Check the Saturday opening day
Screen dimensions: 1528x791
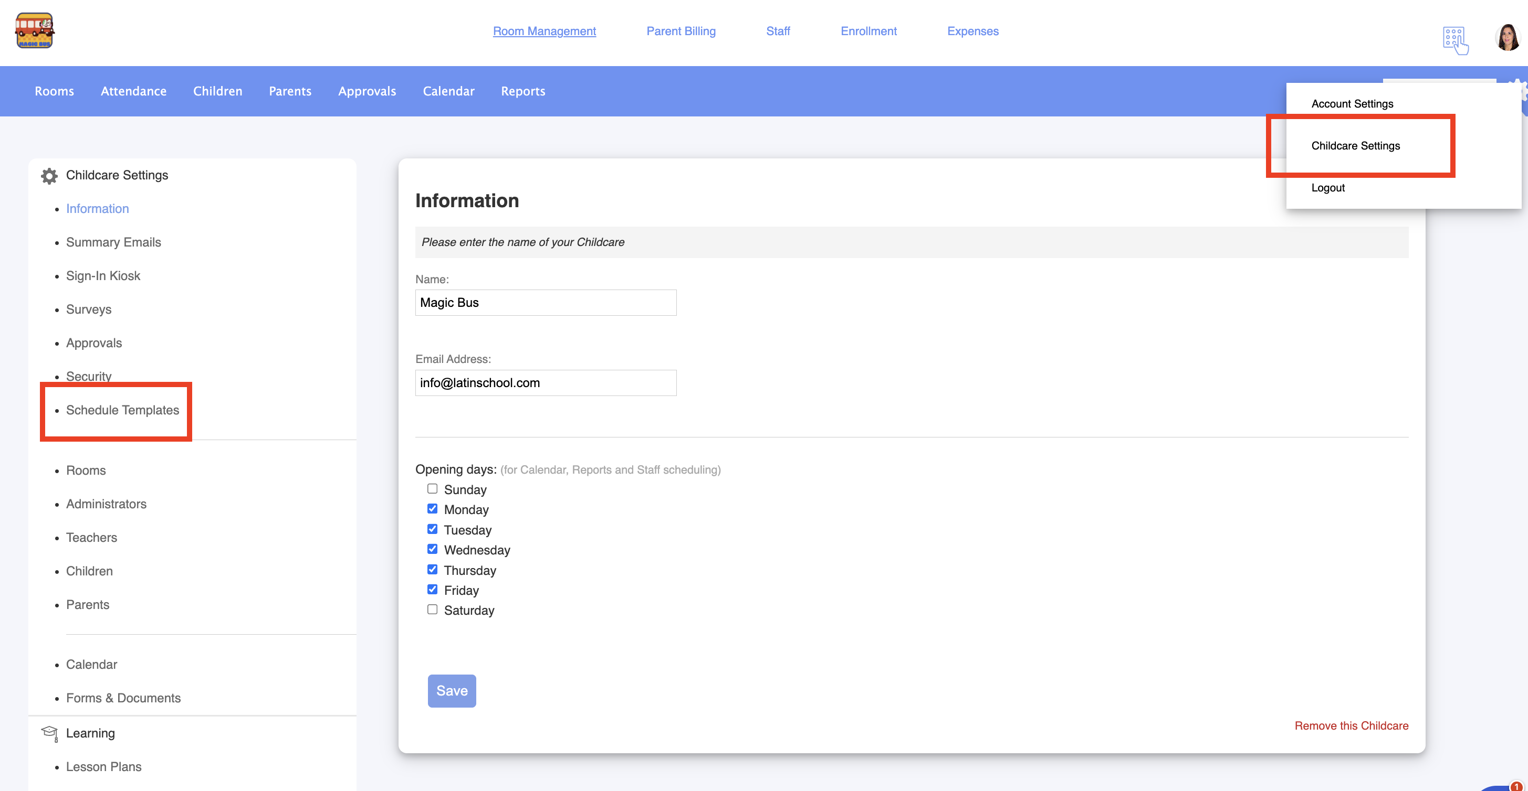(x=433, y=610)
